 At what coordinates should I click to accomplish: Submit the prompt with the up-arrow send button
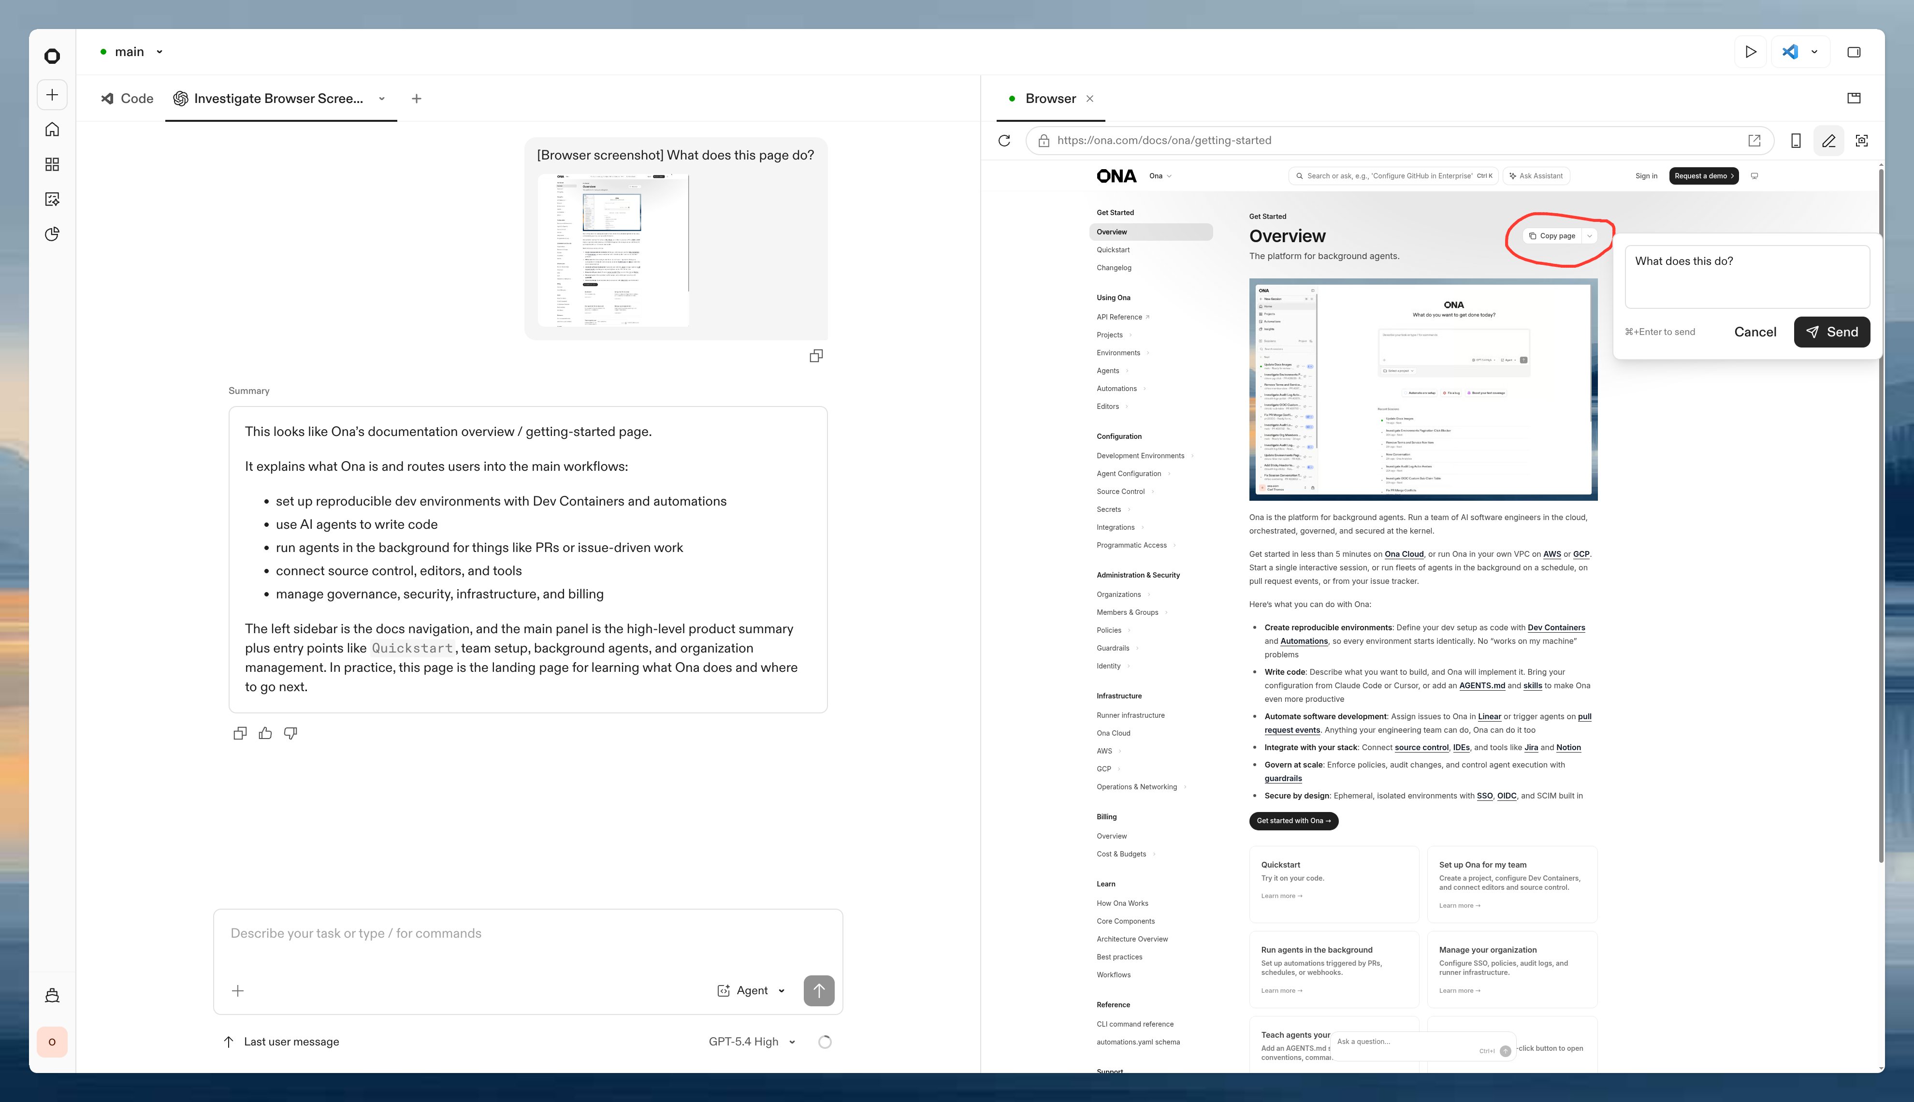coord(819,991)
